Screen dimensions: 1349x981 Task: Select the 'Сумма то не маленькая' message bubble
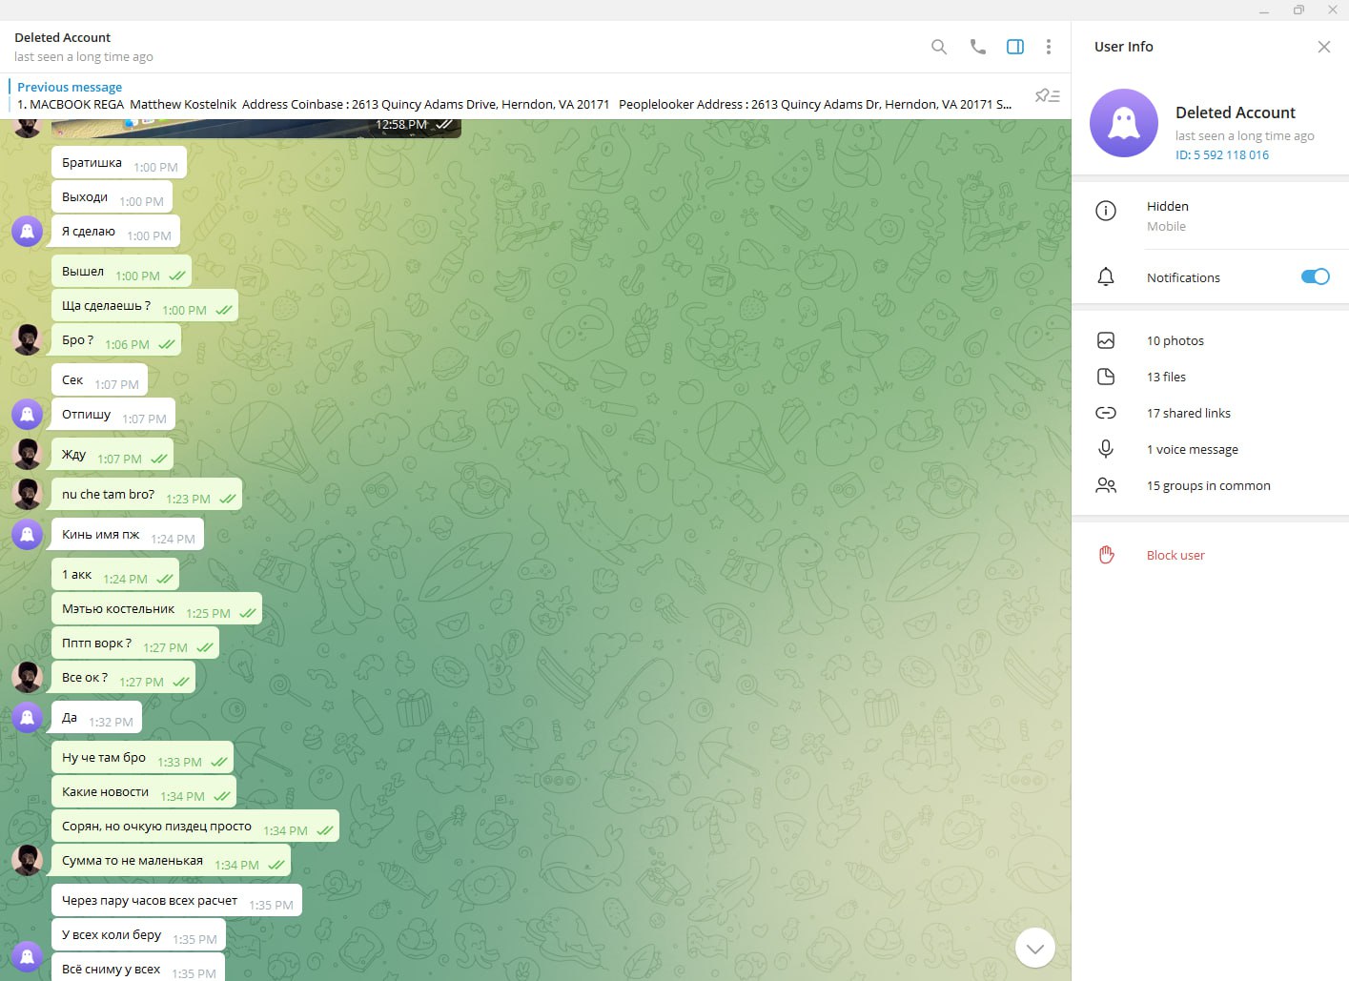click(x=171, y=861)
